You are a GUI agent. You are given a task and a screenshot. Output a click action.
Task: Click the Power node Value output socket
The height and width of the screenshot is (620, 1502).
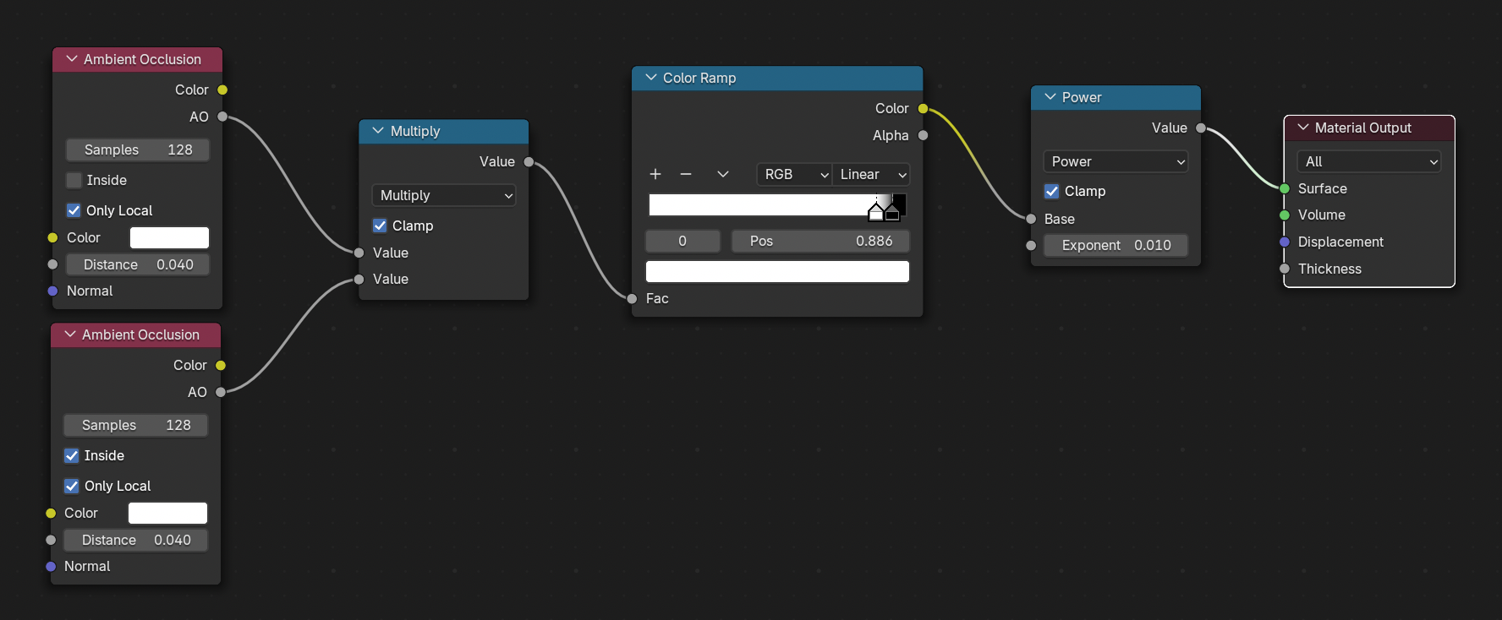pos(1200,128)
